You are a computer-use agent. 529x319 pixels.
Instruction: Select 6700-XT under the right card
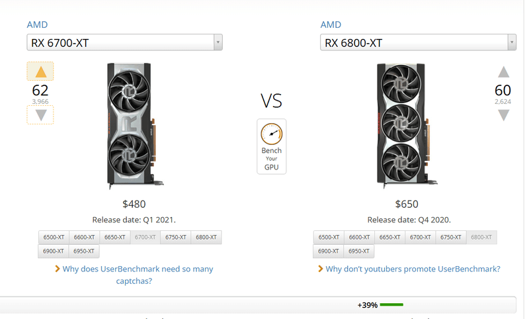point(421,238)
